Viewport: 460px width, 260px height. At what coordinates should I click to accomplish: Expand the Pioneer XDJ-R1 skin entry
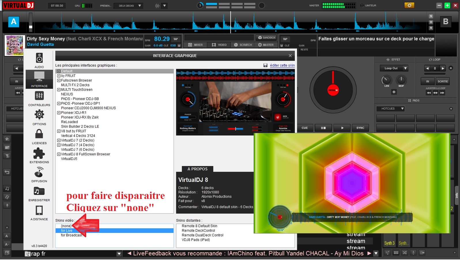click(x=59, y=113)
